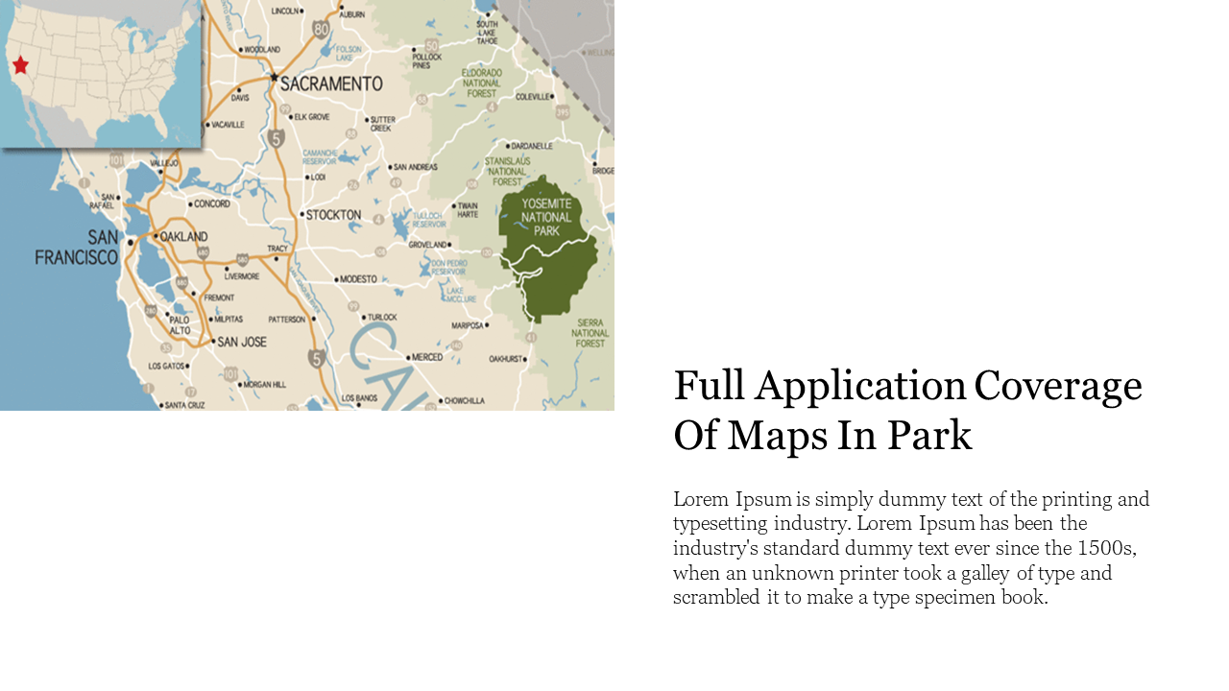Image resolution: width=1229 pixels, height=691 pixels.
Task: Click the 'SACRAMENTO' city label
Action: click(x=331, y=84)
